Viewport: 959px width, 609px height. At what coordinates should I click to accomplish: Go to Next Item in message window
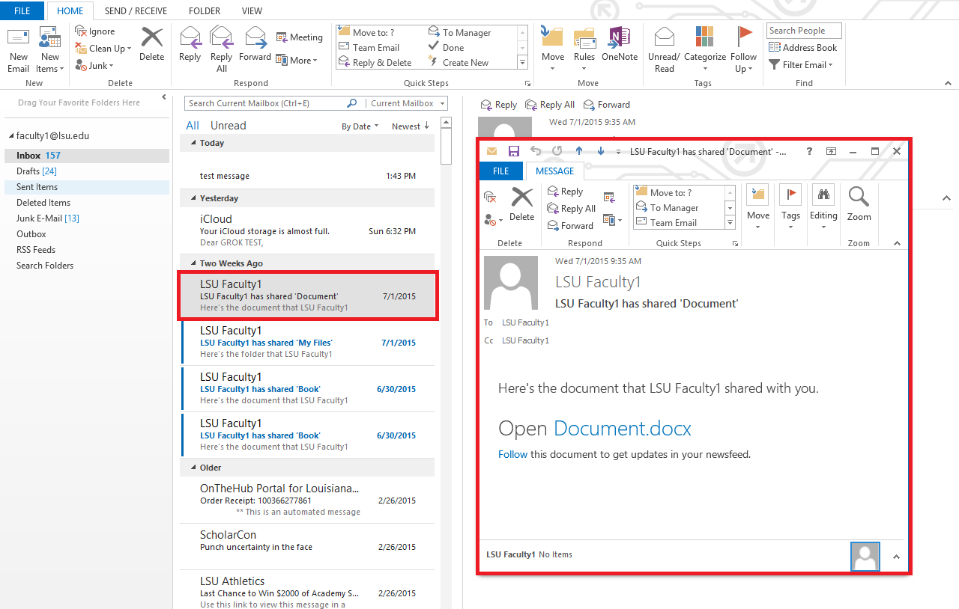click(x=601, y=151)
